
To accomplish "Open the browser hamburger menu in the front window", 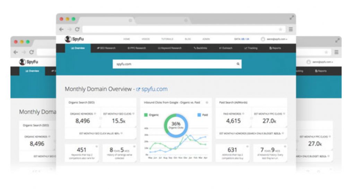I will pos(291,29).
